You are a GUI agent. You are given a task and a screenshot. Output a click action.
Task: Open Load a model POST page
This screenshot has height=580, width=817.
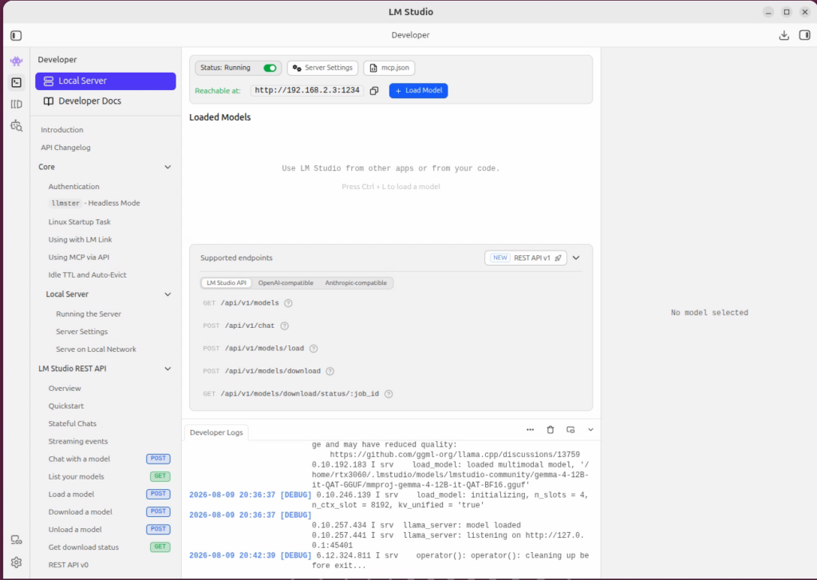(109, 495)
